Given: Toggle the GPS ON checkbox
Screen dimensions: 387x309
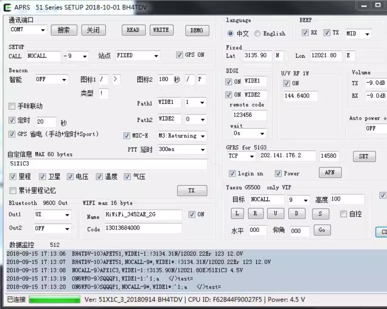Looking at the screenshot, I should tap(179, 55).
